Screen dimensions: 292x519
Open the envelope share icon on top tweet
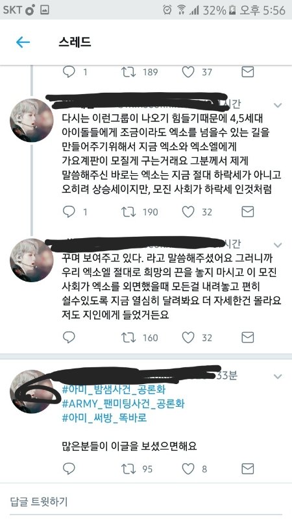pyautogui.click(x=248, y=72)
